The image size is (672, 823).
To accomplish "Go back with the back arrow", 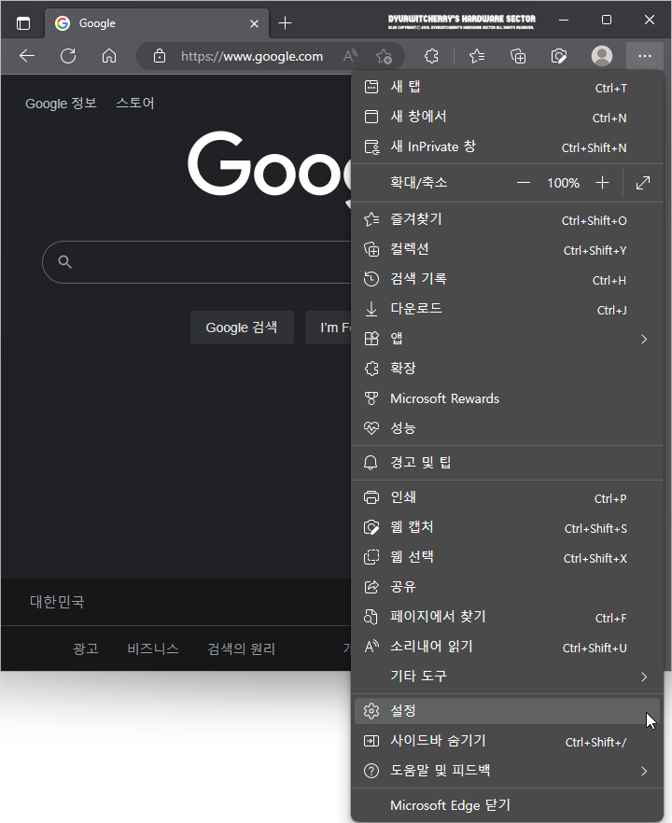I will 27,56.
